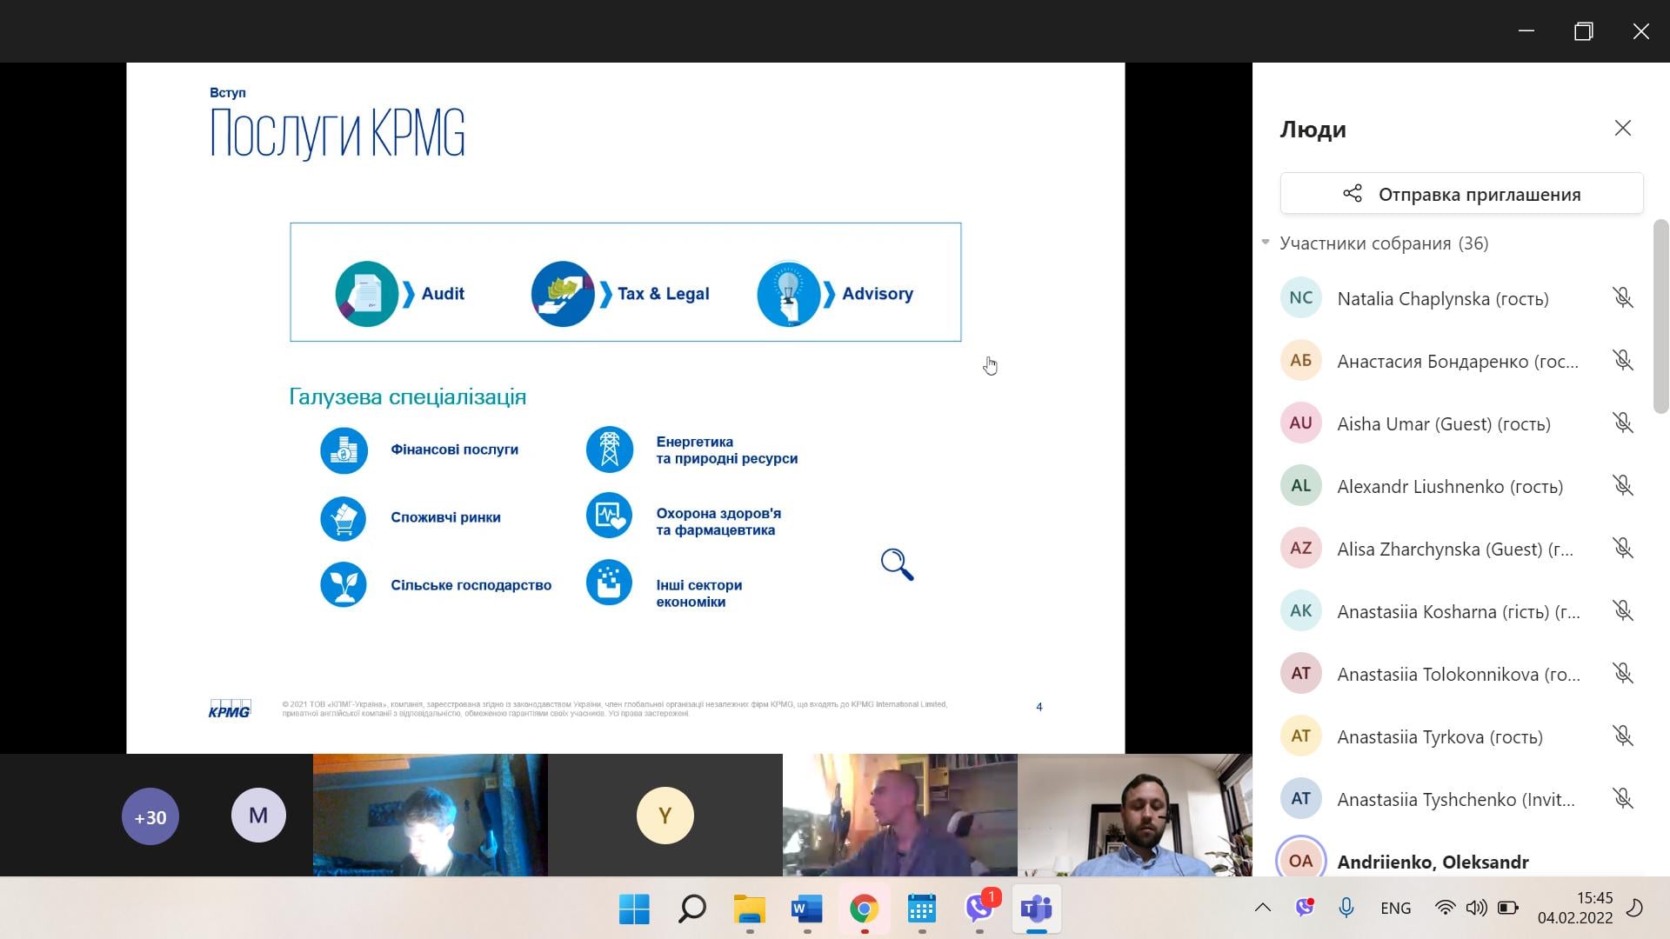Open Google Chrome from taskbar
1670x939 pixels.
pos(864,909)
